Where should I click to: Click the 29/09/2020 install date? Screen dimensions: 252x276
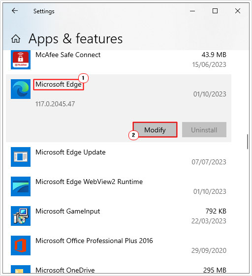pos(209,250)
